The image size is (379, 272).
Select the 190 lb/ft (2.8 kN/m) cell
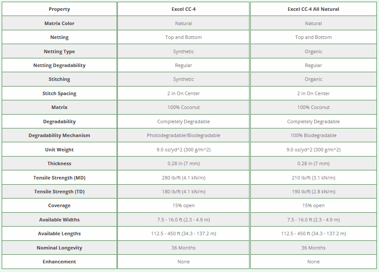click(x=313, y=192)
